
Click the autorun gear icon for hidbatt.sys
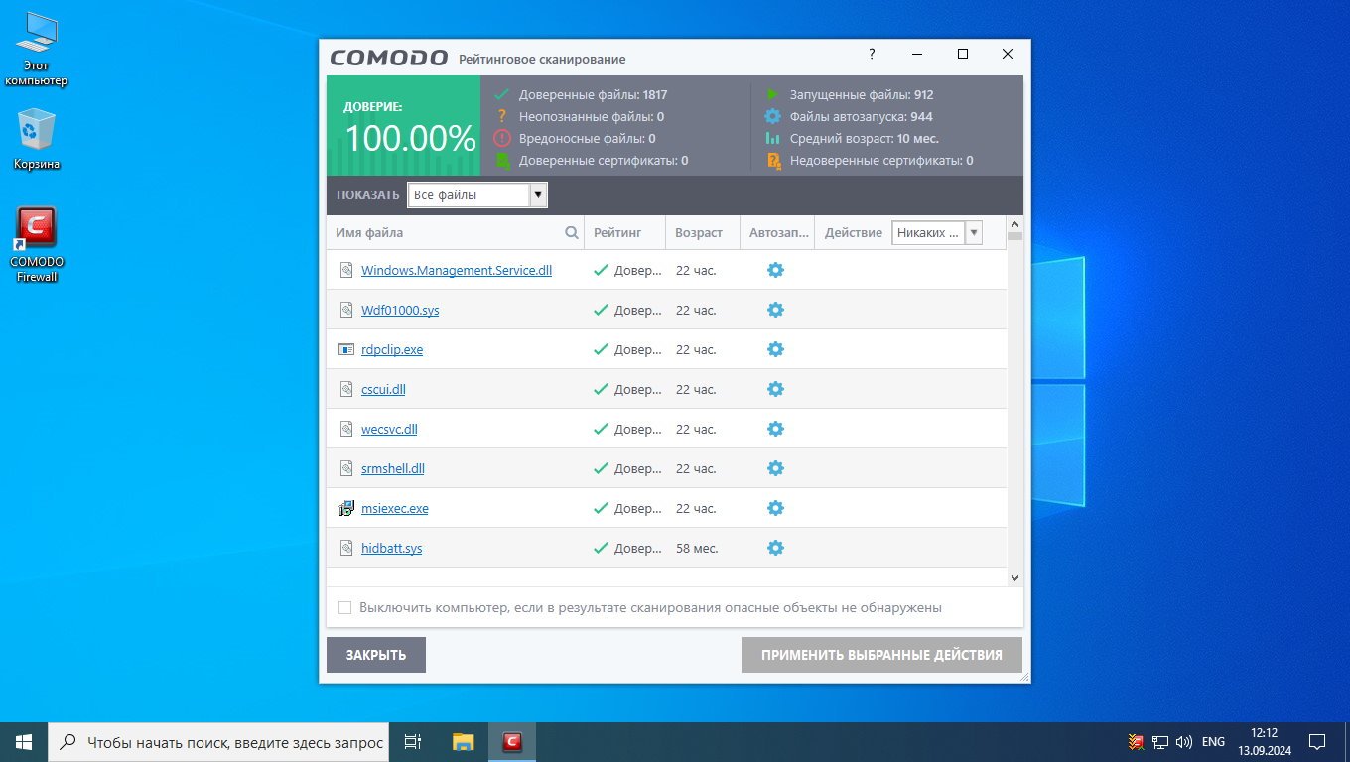click(x=775, y=548)
